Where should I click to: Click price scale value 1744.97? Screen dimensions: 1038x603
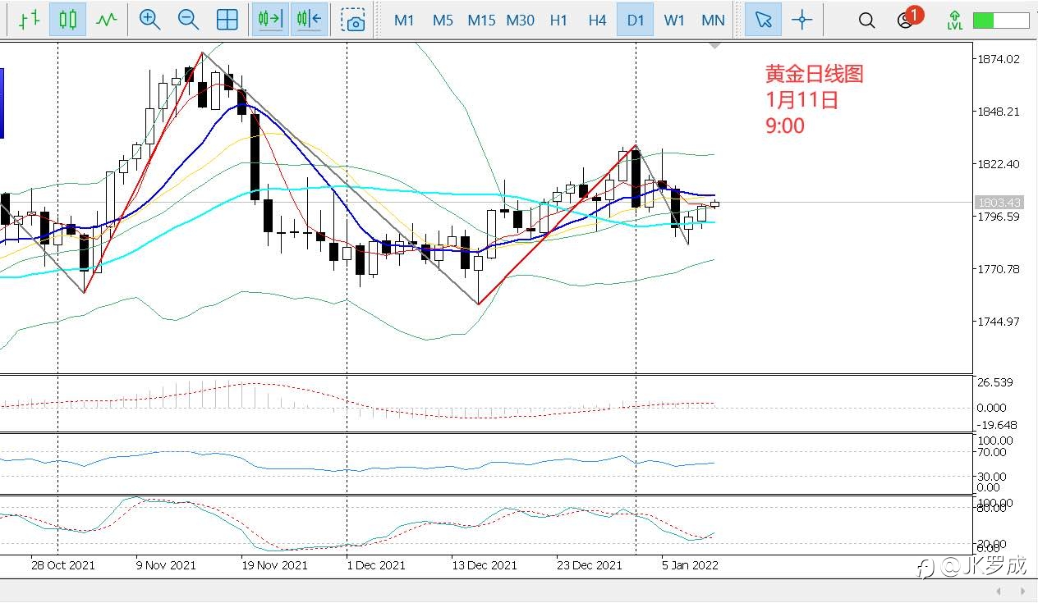(x=999, y=322)
